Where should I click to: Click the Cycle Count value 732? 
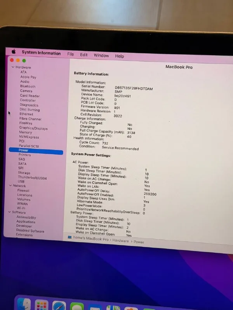(105, 143)
